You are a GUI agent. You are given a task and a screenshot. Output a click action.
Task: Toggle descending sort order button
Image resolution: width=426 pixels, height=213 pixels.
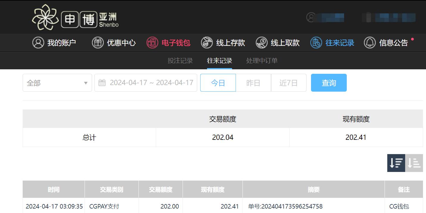click(x=396, y=163)
